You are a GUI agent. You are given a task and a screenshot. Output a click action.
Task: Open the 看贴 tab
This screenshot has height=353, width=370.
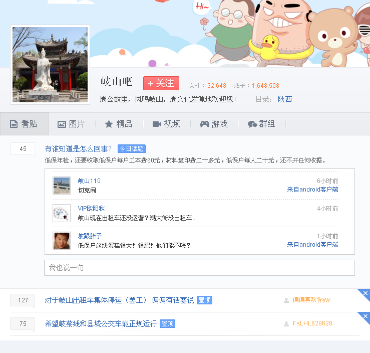(24, 124)
